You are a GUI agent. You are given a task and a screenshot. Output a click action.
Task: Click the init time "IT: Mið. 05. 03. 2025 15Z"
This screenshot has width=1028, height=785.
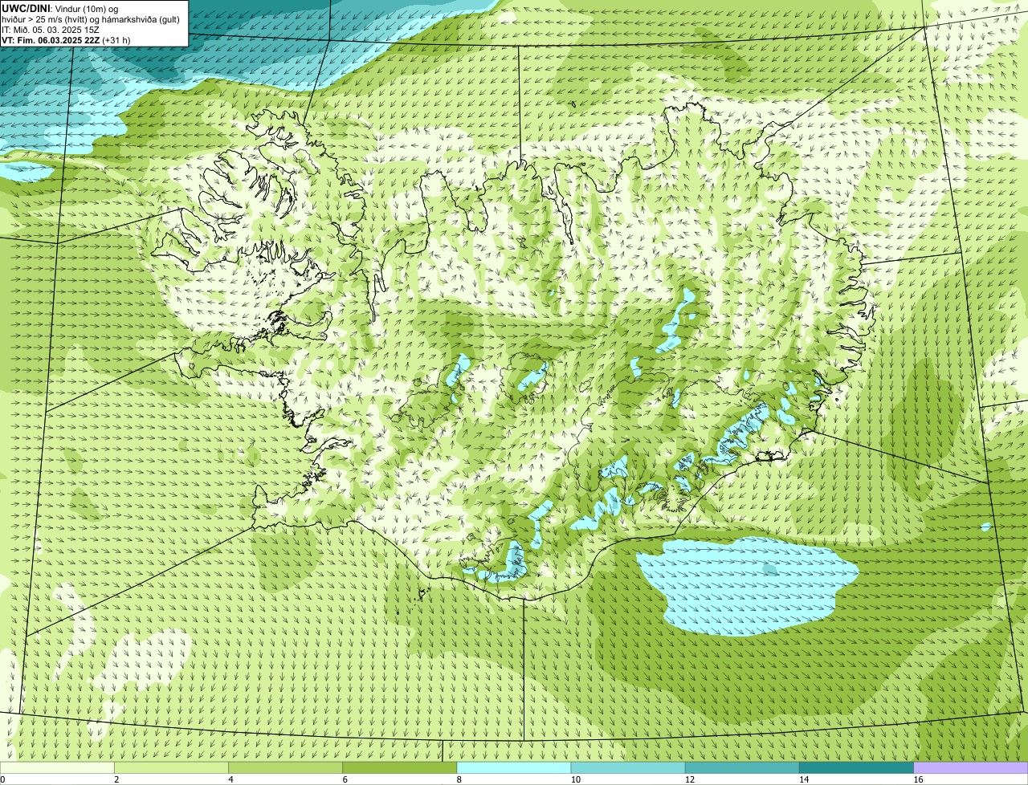click(51, 30)
